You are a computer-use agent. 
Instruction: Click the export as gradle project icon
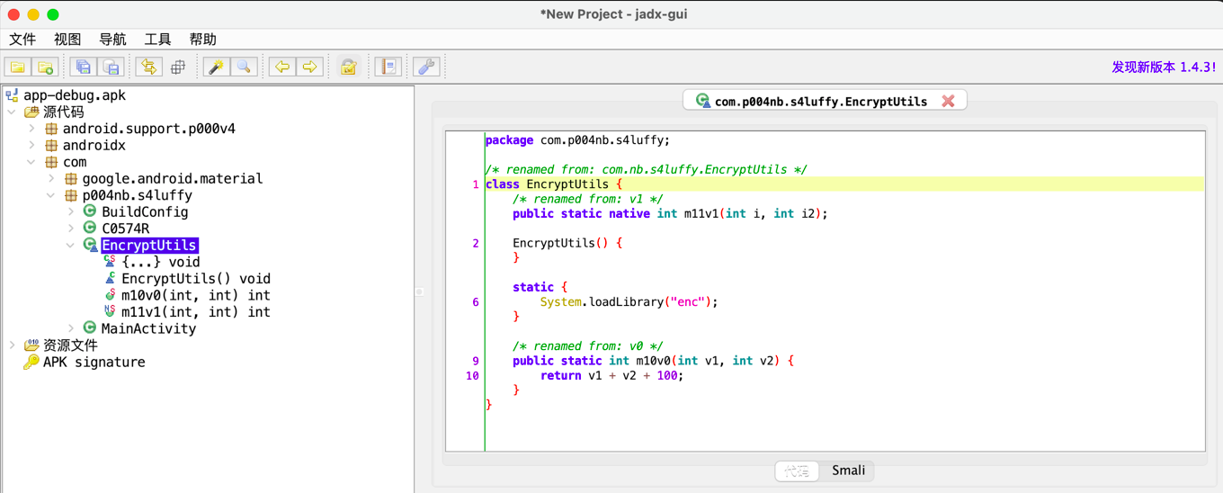coord(112,67)
